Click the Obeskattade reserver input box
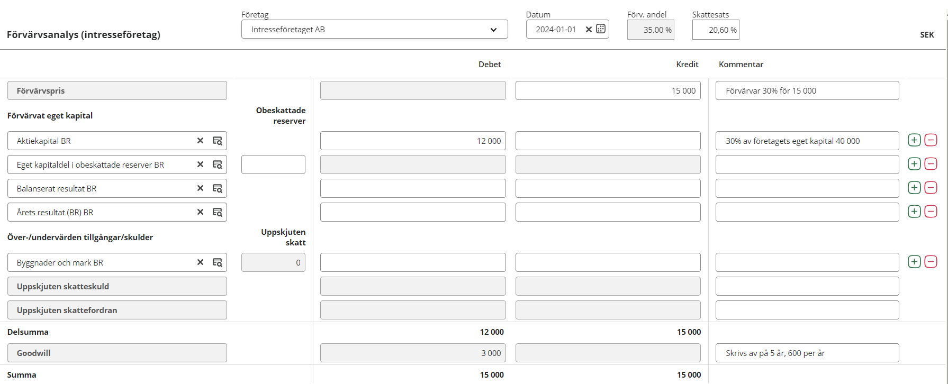 pyautogui.click(x=273, y=164)
